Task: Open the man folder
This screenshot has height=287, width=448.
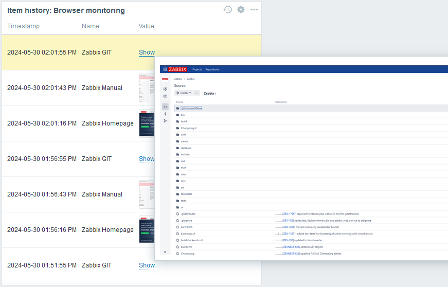Action: pos(184,168)
